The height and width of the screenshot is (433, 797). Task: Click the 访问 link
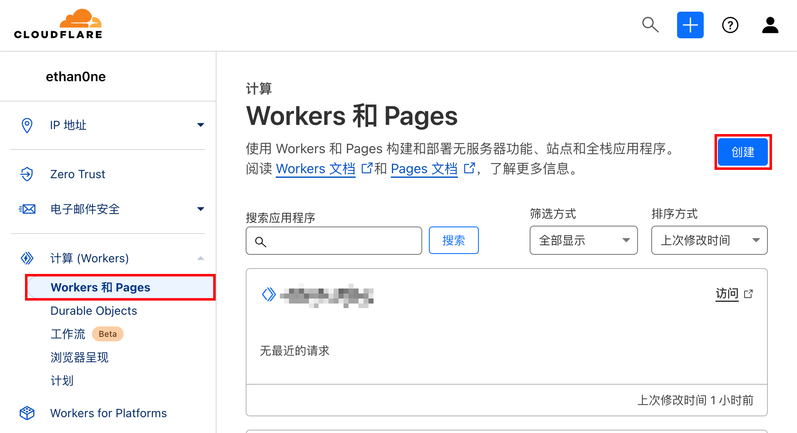click(x=727, y=294)
